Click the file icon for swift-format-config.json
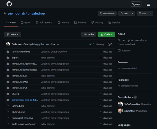Viewport: 157px width, 129px height. click(8, 124)
